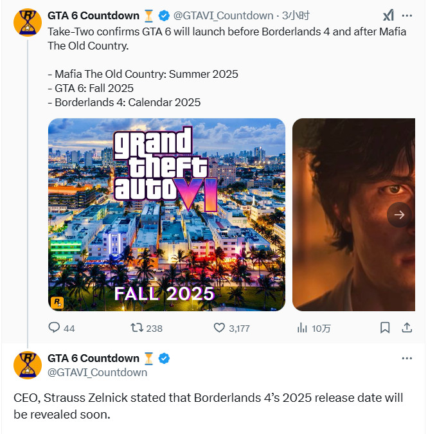This screenshot has height=434, width=428.
Task: Open the first tweet's more options menu
Action: coord(407,15)
